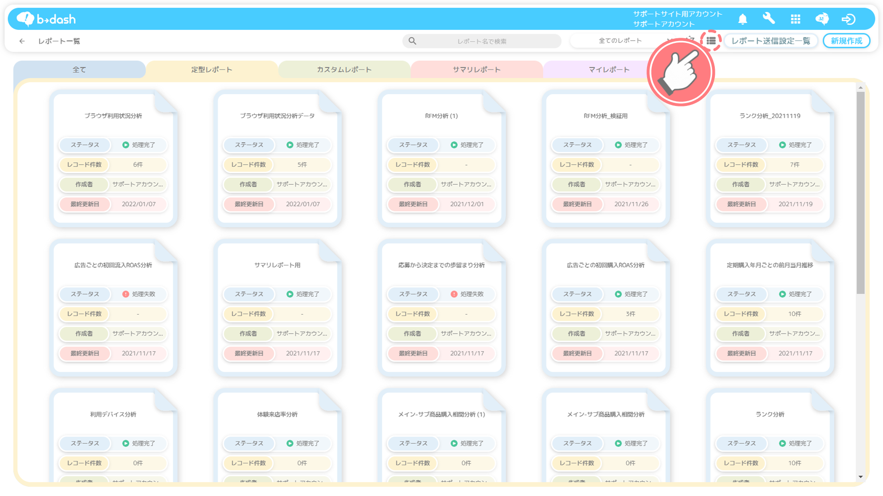Click green status icon on ランク分析 card
The height and width of the screenshot is (496, 883).
[x=783, y=444]
